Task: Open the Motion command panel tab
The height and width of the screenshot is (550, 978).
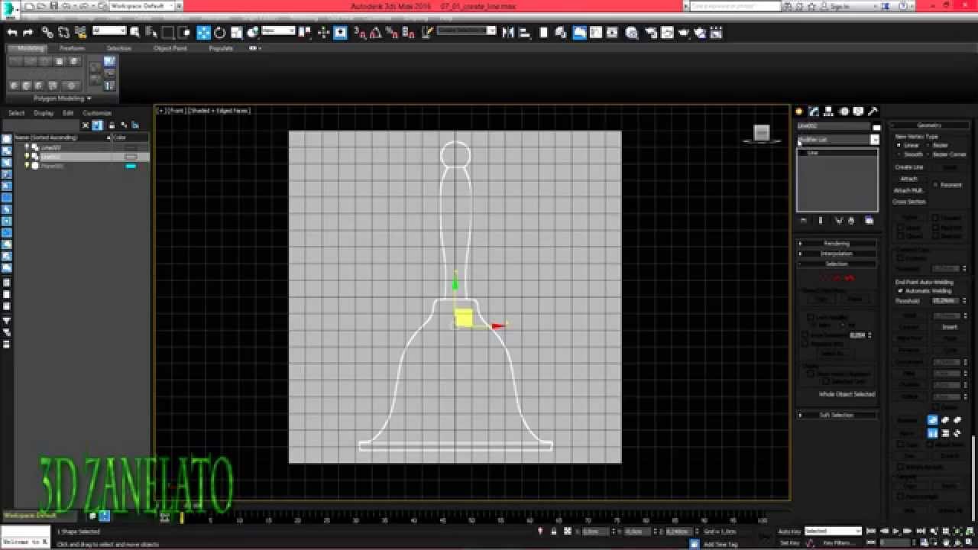Action: tap(844, 112)
